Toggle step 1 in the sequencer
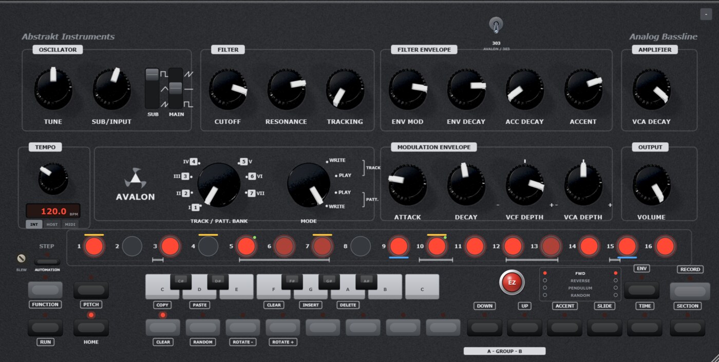Viewport: 719px width, 362px height. 94,247
